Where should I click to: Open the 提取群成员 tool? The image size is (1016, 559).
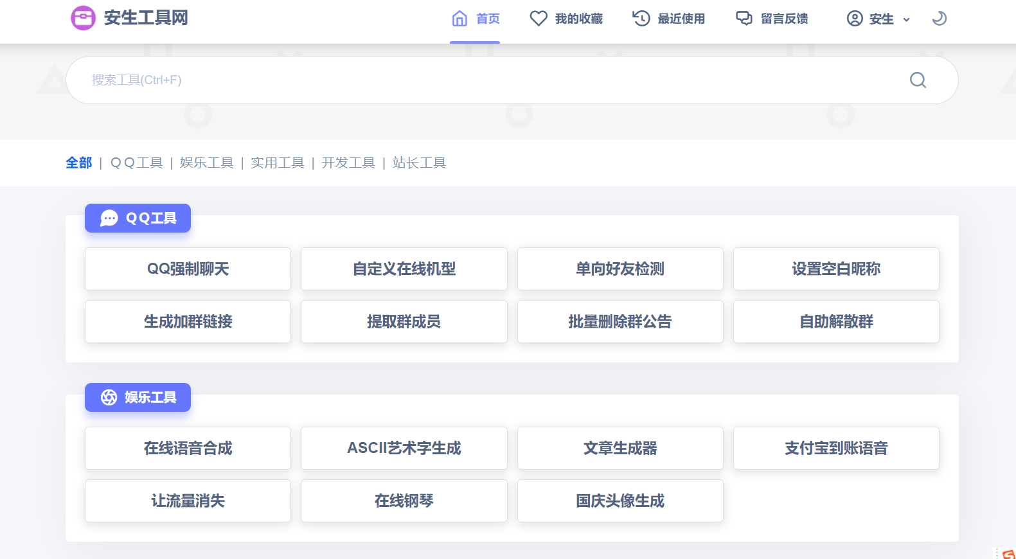coord(404,321)
